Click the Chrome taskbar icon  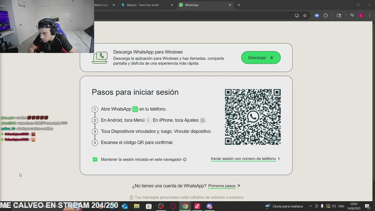coord(185,206)
